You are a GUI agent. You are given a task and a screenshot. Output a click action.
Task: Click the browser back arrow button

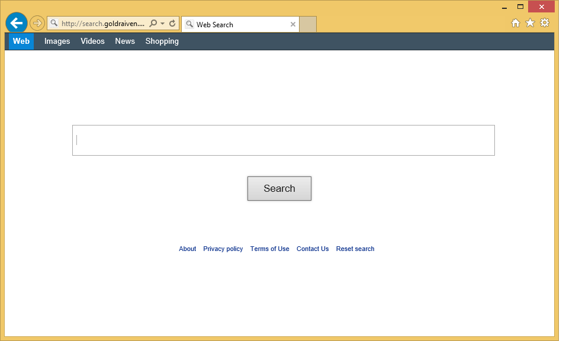tap(17, 23)
